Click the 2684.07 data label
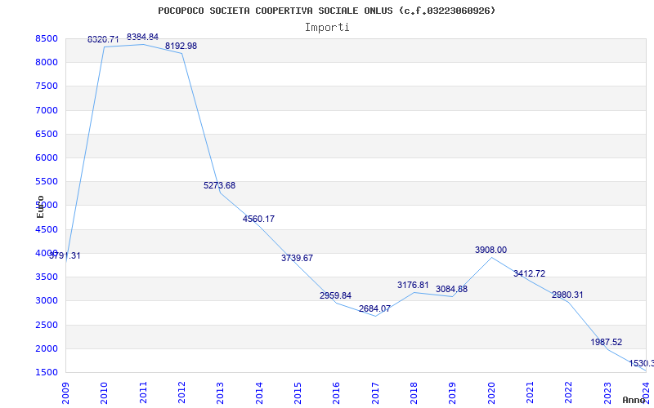Image resolution: width=654 pixels, height=408 pixels. [x=374, y=308]
